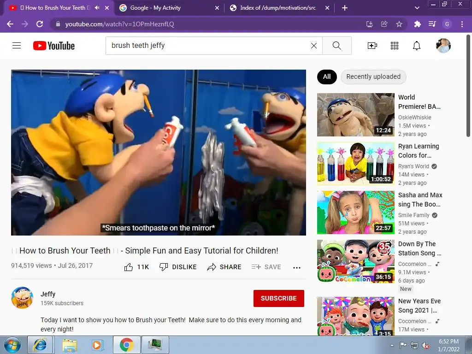Open the tab search chevron

coord(417,8)
